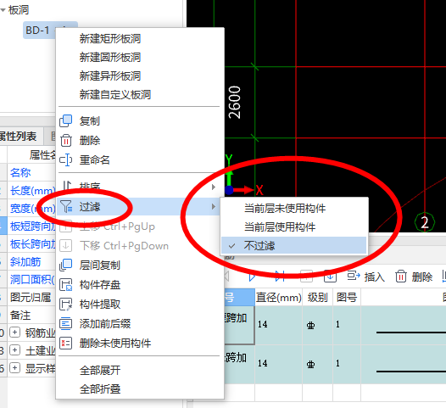Click the axis bubble labeled 2
446x408 pixels.
tap(425, 222)
